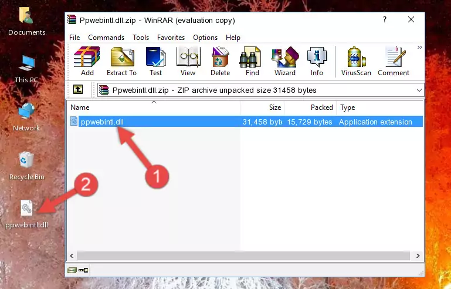Image resolution: width=451 pixels, height=289 pixels.
Task: Click the Extract To toolbar icon
Action: 121,61
